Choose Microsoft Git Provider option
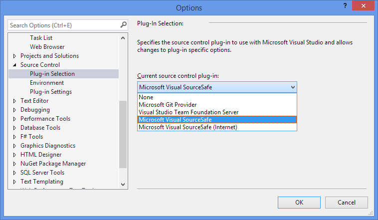 point(168,105)
